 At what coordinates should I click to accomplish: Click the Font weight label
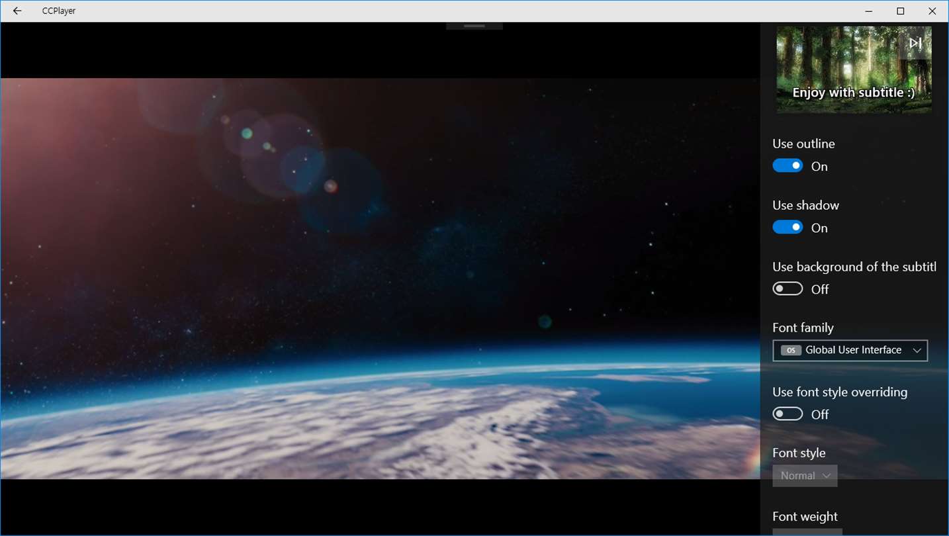pyautogui.click(x=805, y=517)
